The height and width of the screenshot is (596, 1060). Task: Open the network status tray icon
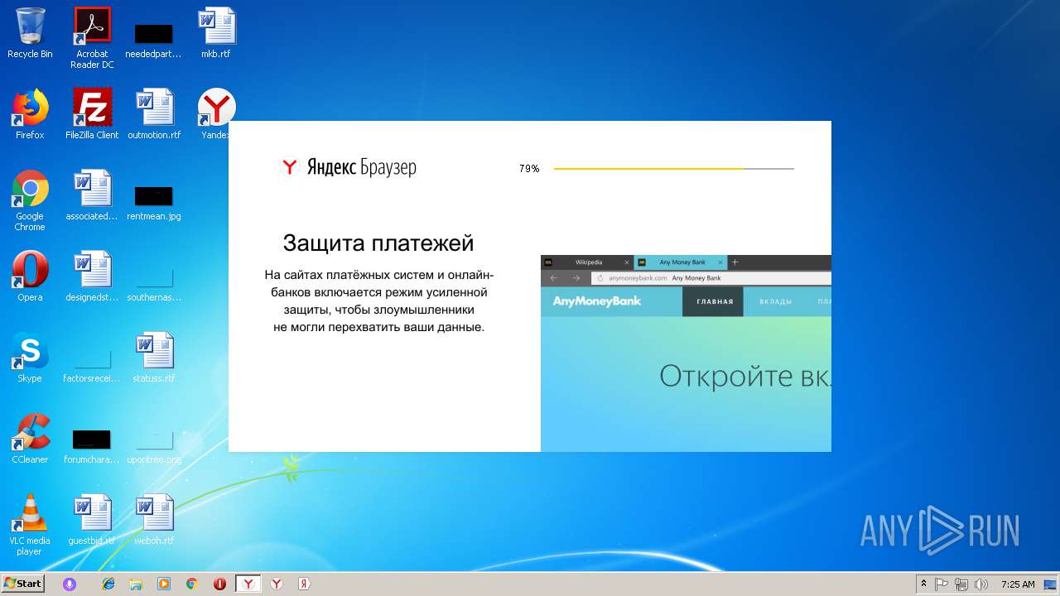point(961,584)
